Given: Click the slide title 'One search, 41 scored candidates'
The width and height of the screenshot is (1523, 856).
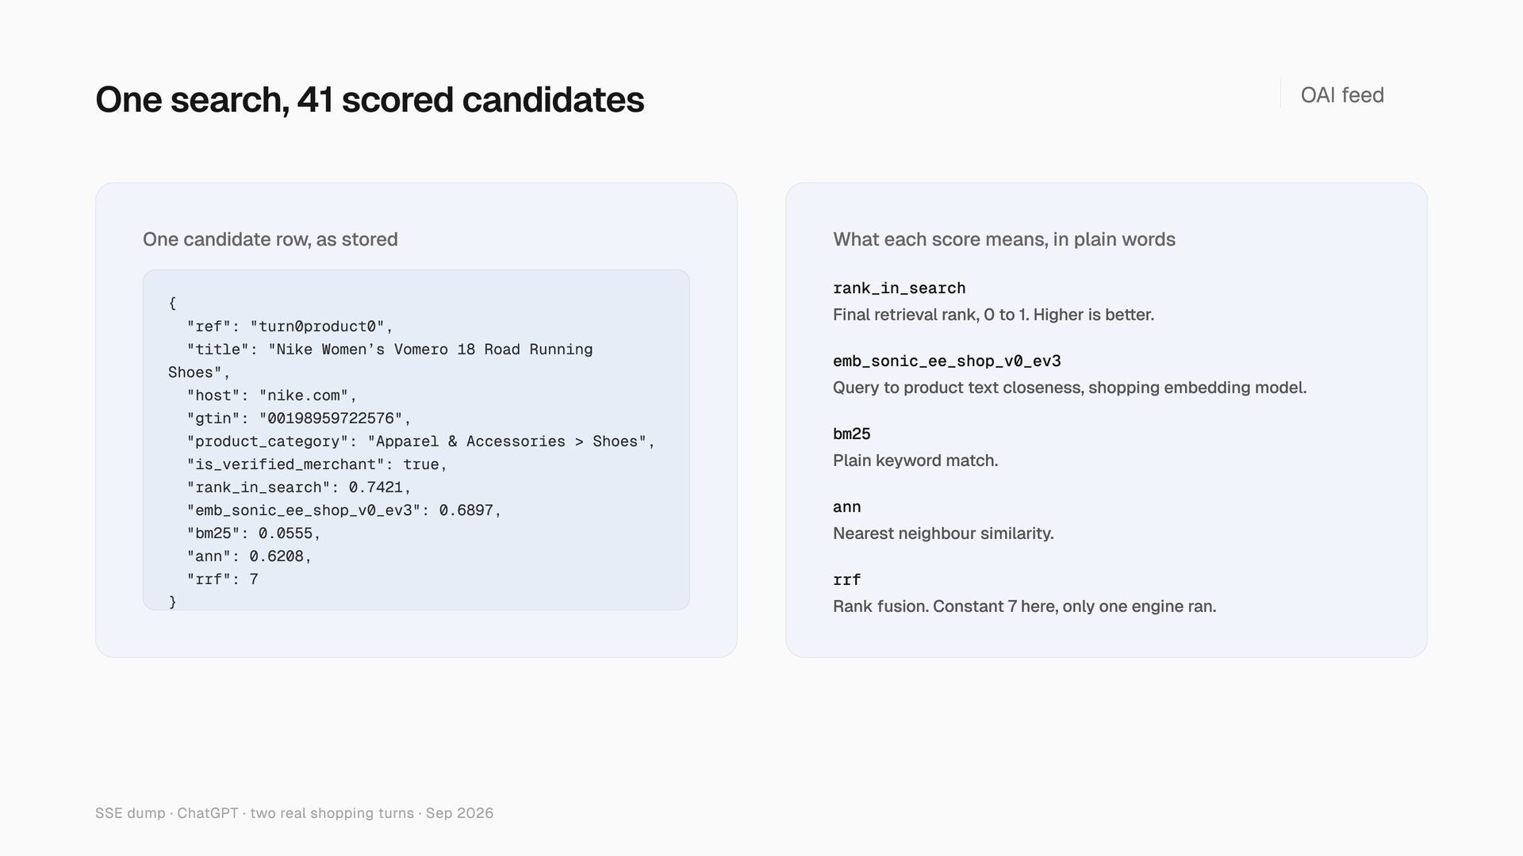Looking at the screenshot, I should tap(370, 100).
